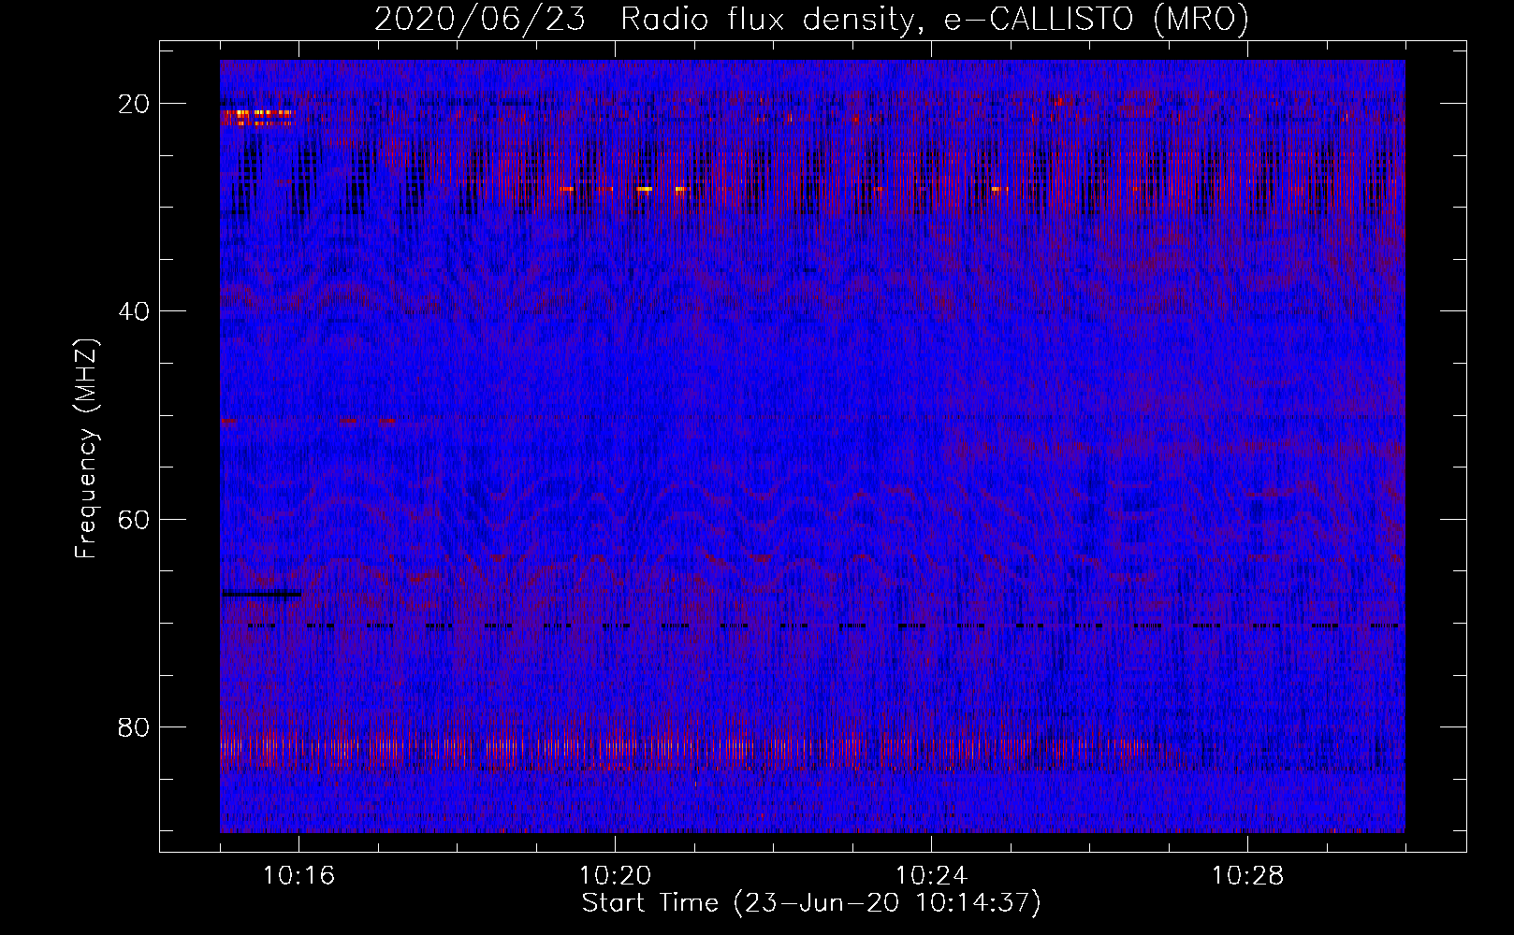Click the bright yellow burst near 21 MHz
Image resolution: width=1514 pixels, height=935 pixels.
[x=257, y=115]
